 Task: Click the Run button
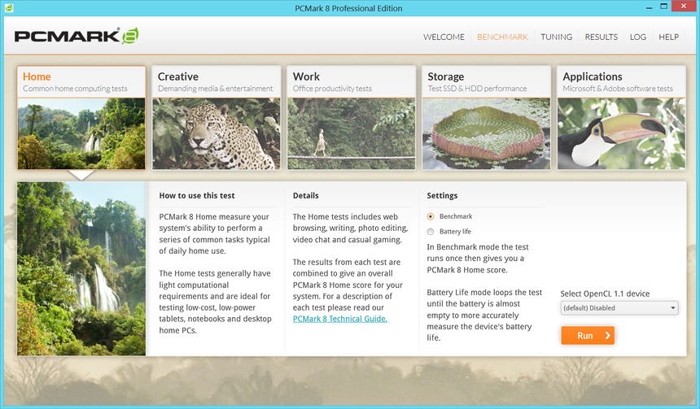(588, 335)
